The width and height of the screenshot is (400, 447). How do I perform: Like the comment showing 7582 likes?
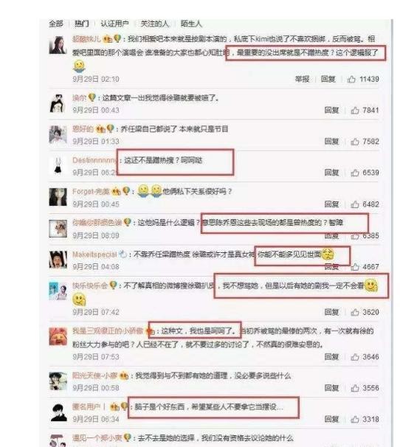(355, 141)
